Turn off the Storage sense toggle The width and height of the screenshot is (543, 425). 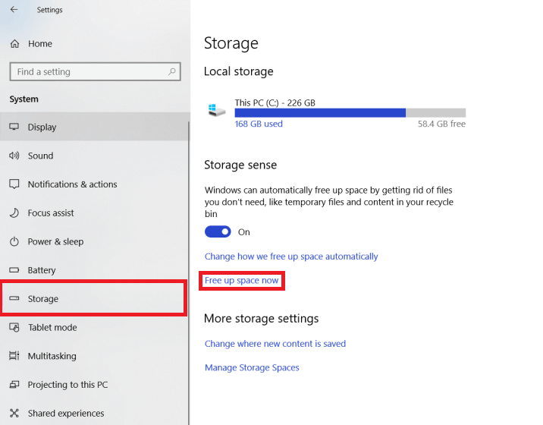point(218,231)
